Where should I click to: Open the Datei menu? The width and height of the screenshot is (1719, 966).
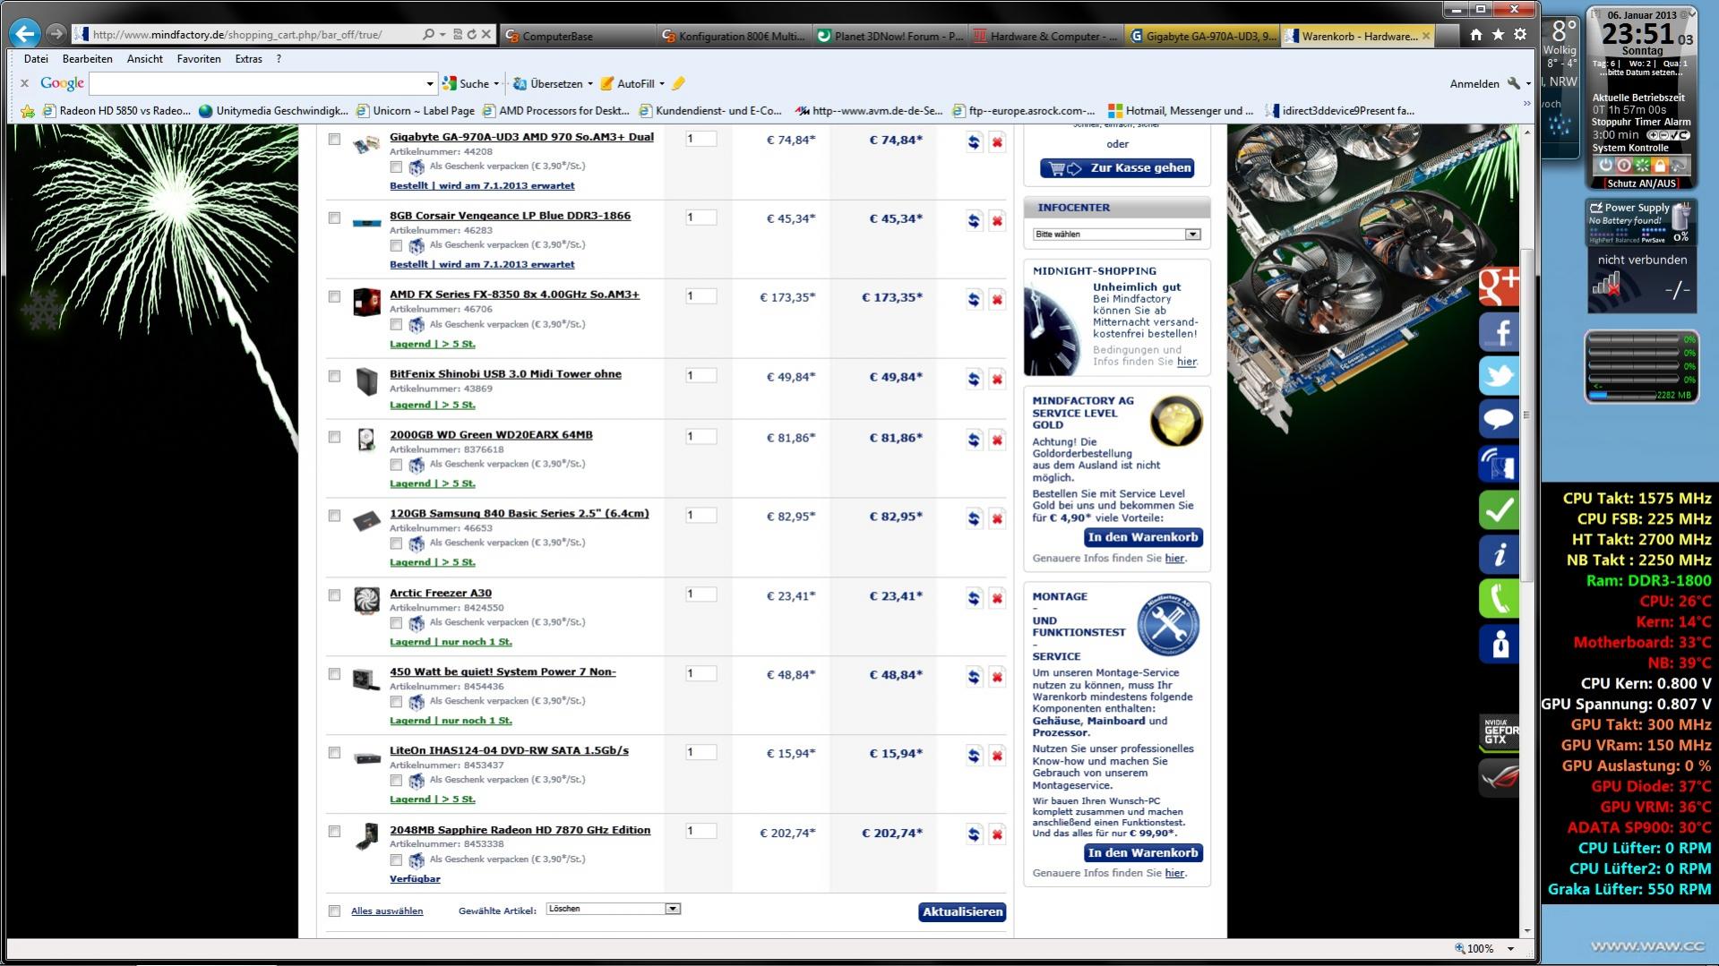point(36,59)
